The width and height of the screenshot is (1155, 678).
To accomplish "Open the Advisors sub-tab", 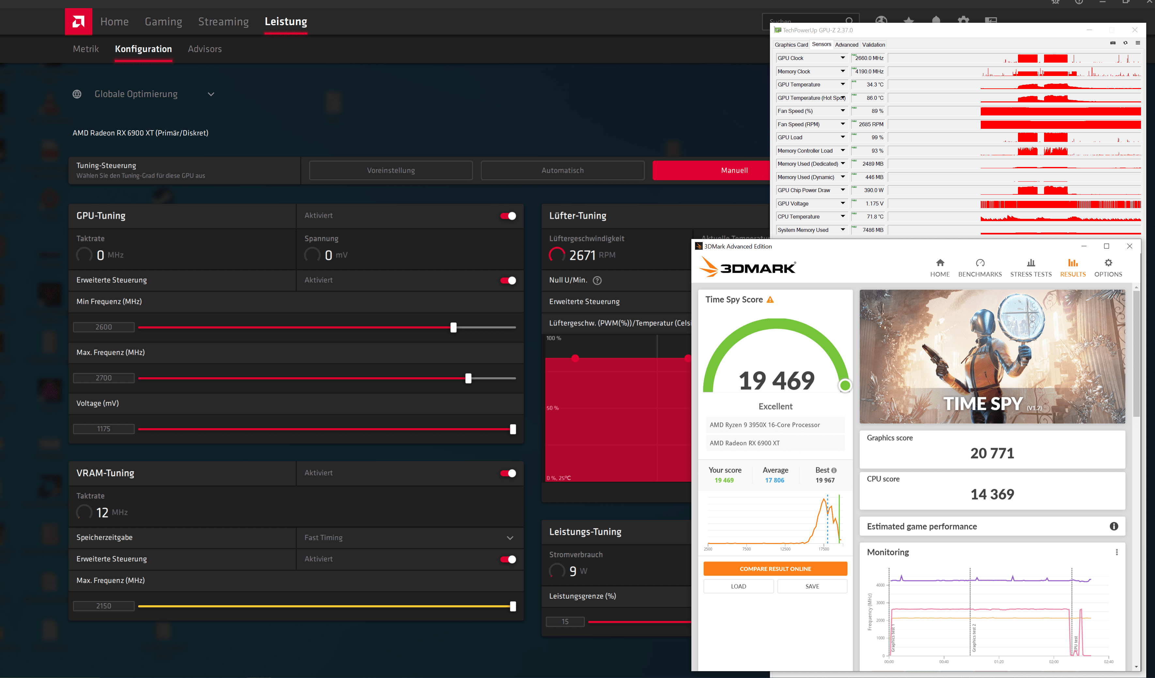I will pyautogui.click(x=205, y=49).
